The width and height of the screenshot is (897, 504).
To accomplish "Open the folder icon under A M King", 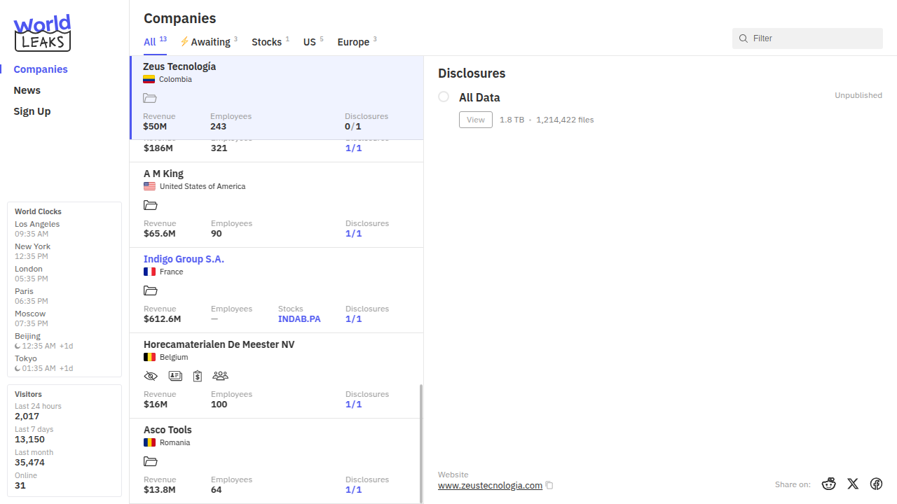I will tap(150, 205).
